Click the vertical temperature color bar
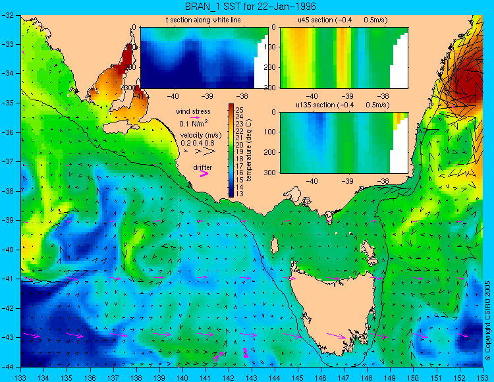Screen dimensions: 494x382 tap(231, 150)
